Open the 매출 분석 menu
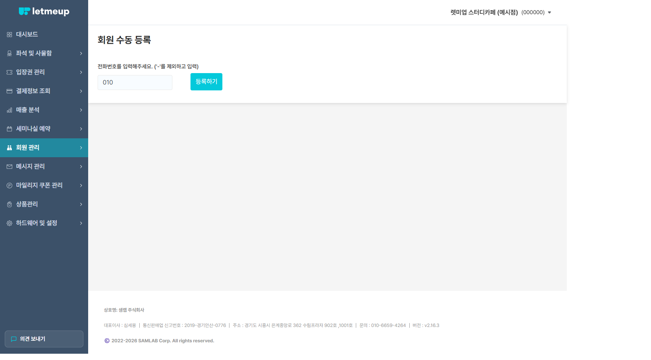The image size is (651, 360). [x=44, y=110]
